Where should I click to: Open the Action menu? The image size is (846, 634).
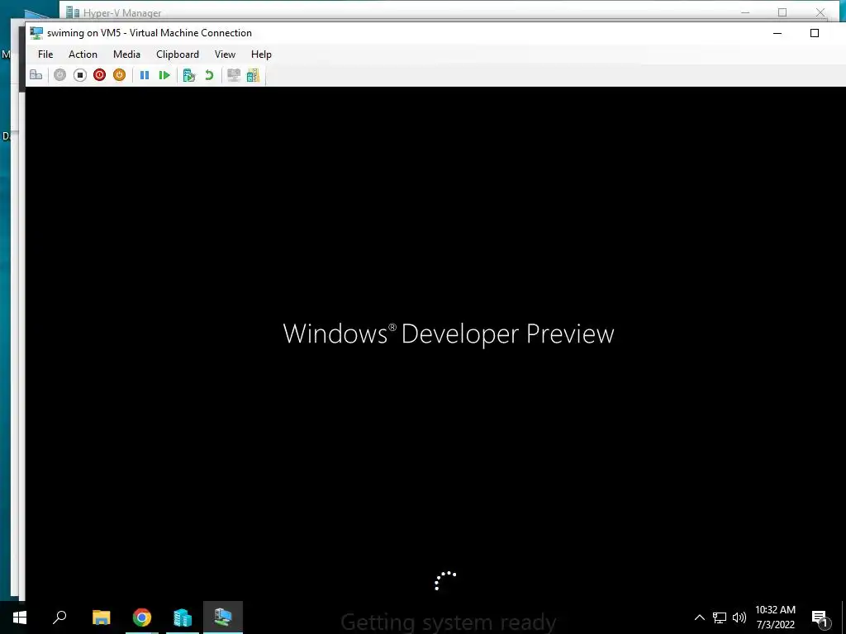click(83, 54)
